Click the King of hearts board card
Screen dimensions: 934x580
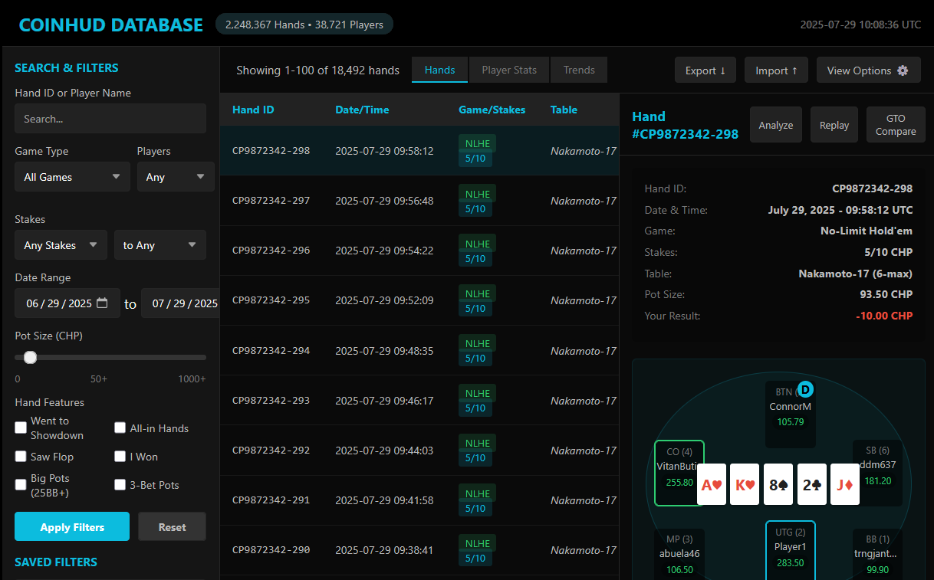[745, 484]
